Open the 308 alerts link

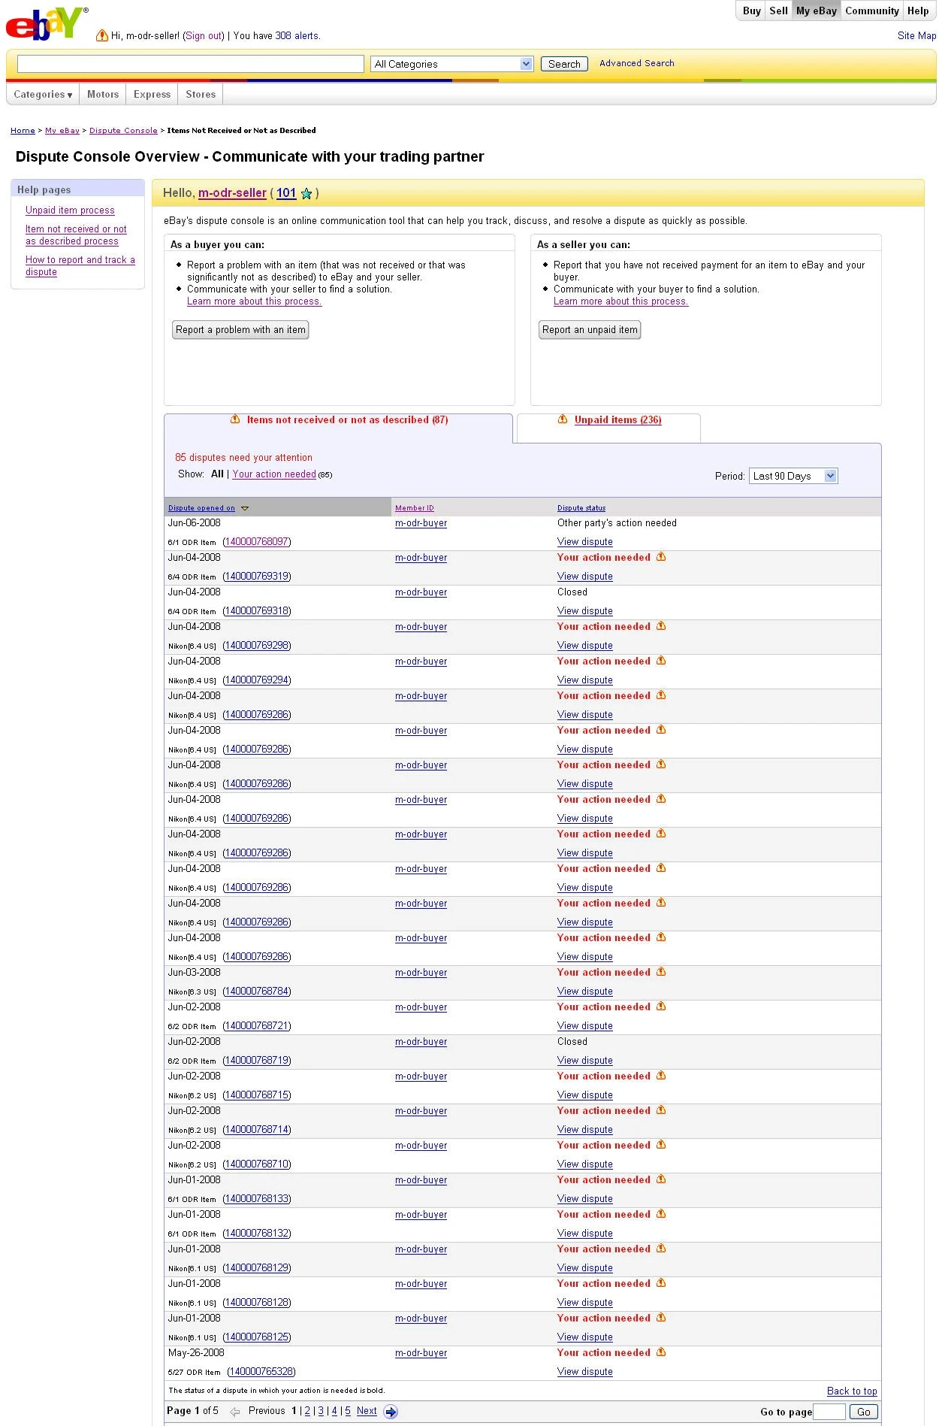[x=297, y=35]
